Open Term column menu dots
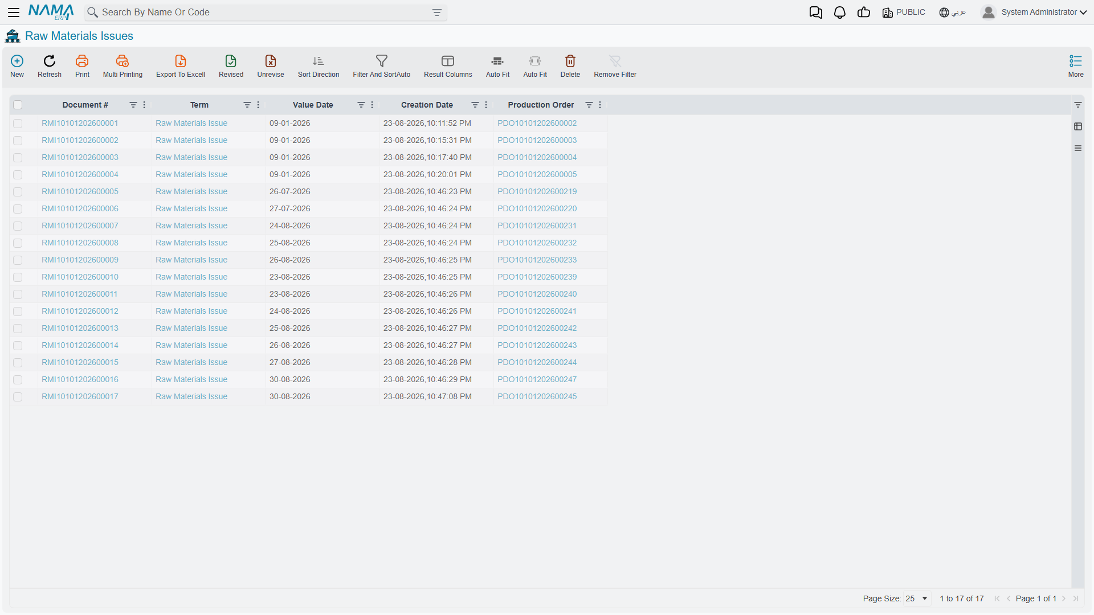 coord(258,105)
